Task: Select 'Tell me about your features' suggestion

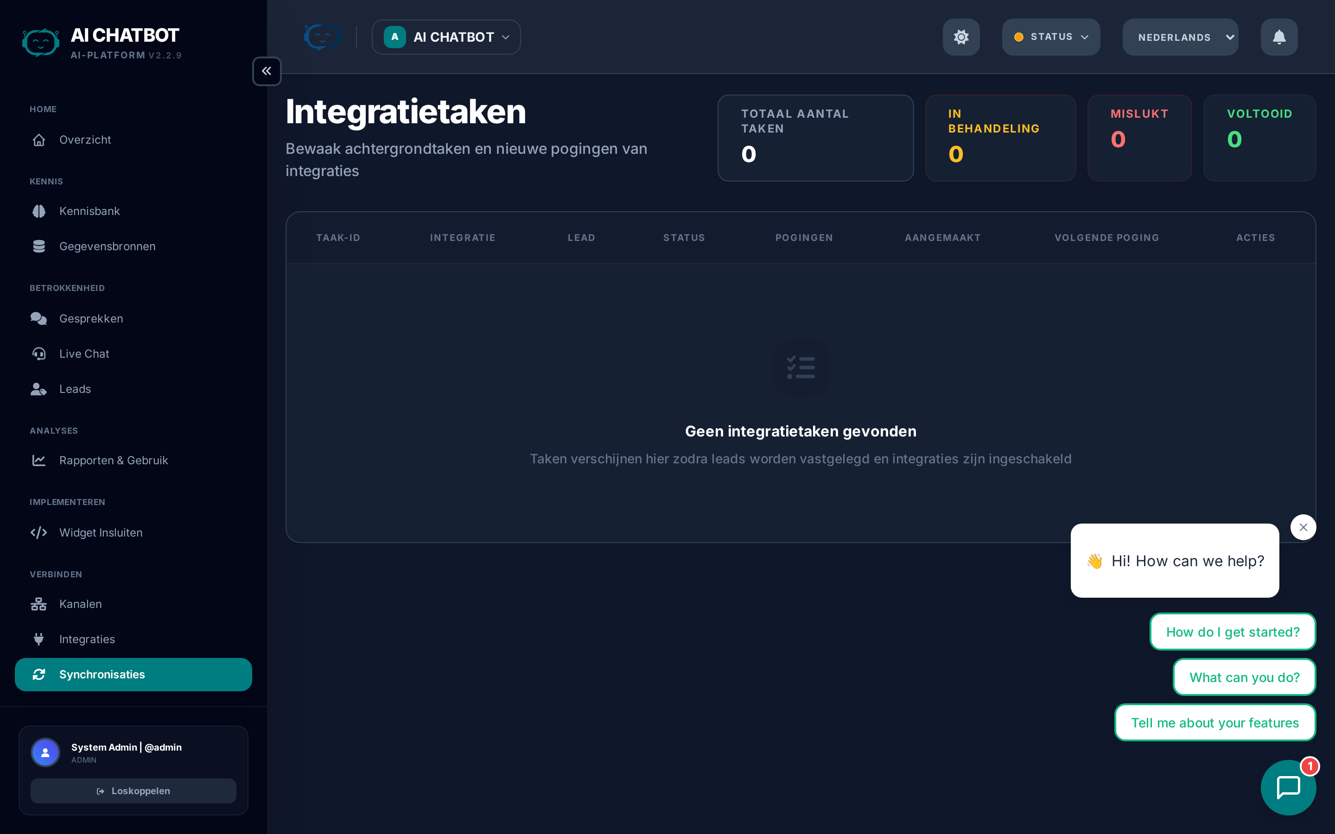Action: [x=1215, y=723]
